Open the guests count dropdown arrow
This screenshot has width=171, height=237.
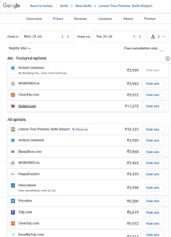(164, 37)
